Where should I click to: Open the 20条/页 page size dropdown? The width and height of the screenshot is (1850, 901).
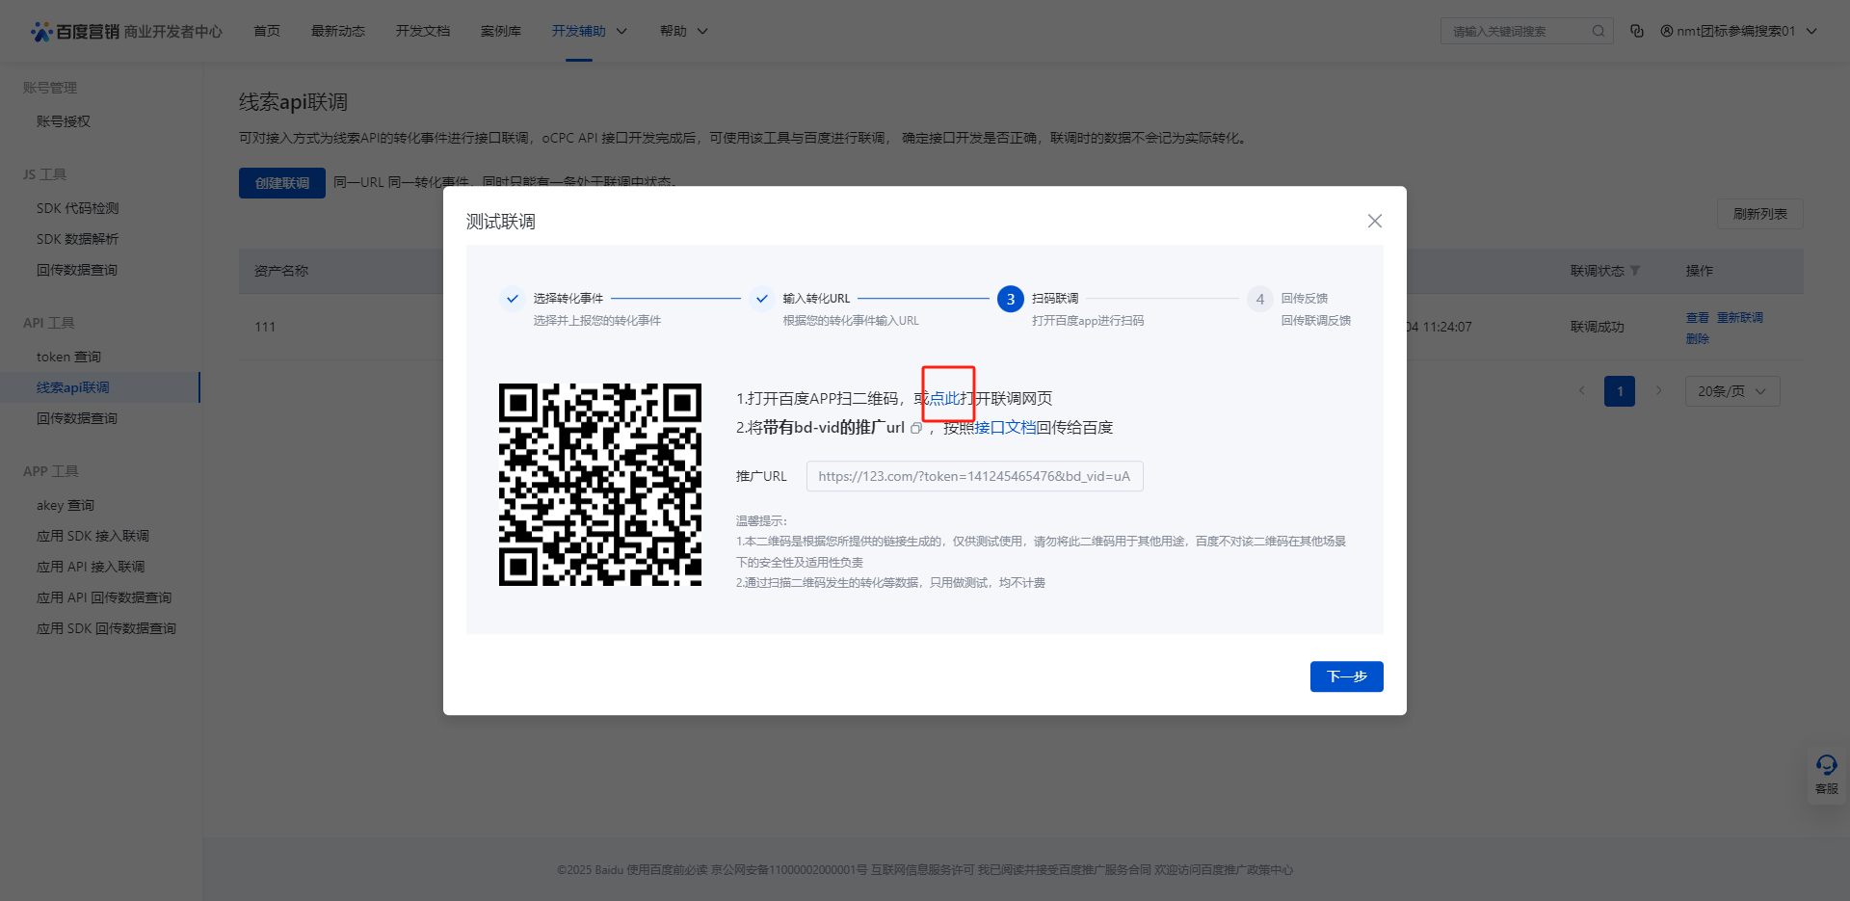point(1731,391)
